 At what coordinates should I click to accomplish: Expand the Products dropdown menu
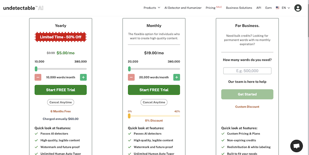[x=152, y=8]
